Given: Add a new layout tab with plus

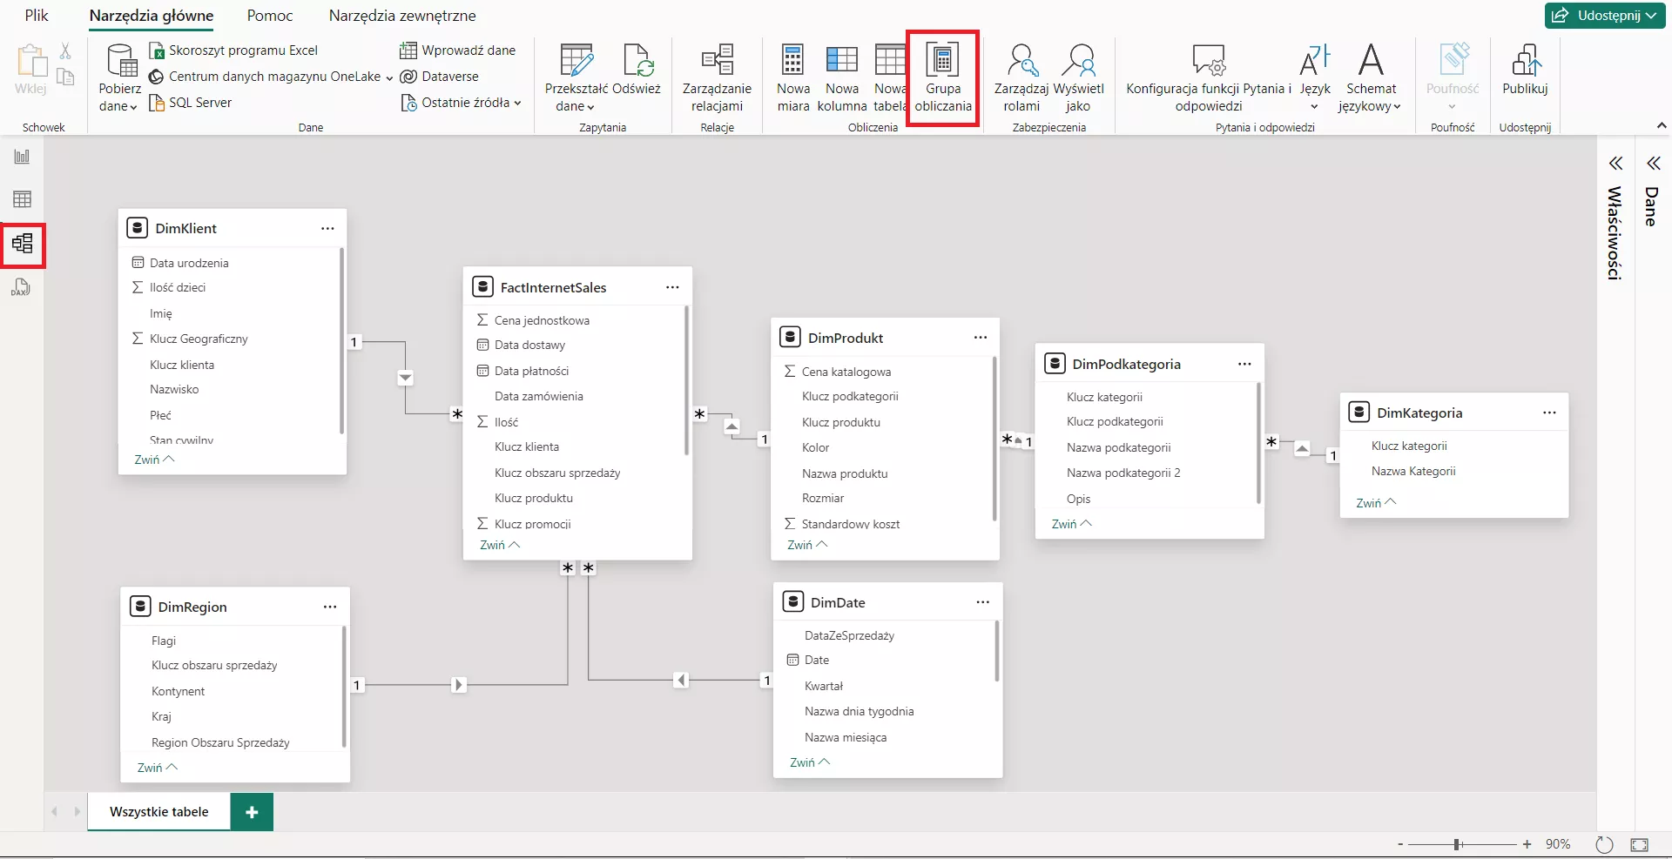Looking at the screenshot, I should tap(252, 812).
